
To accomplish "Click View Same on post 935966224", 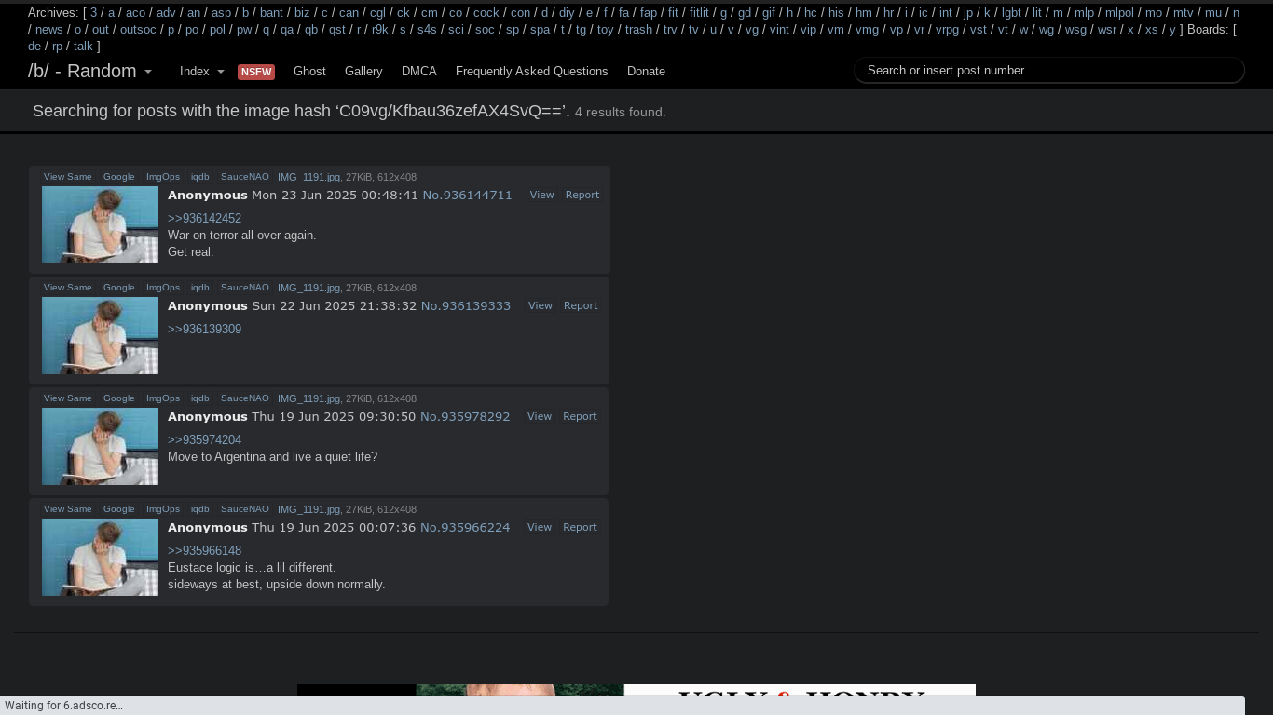I will click(x=68, y=509).
